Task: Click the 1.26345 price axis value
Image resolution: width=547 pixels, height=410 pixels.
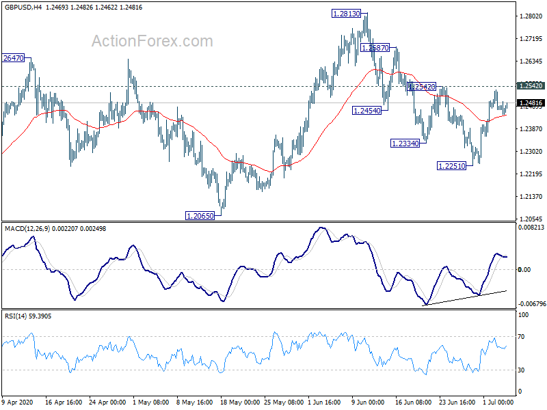Action: (x=531, y=61)
